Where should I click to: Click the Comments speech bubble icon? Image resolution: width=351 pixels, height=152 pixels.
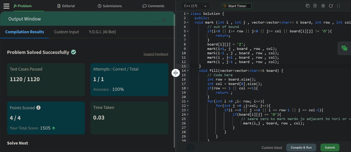point(145,6)
